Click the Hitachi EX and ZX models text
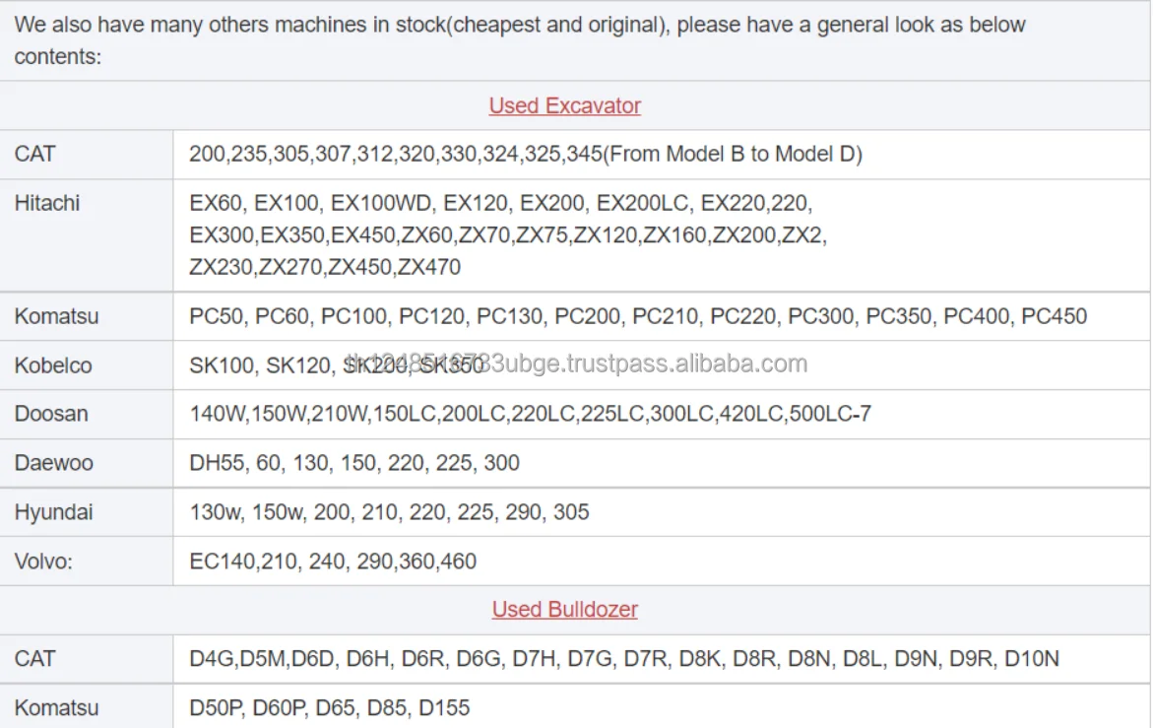The height and width of the screenshot is (728, 1153). 507,235
